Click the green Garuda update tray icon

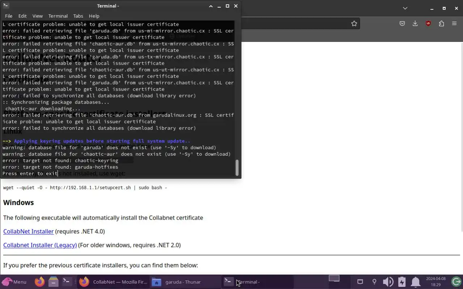point(456,282)
